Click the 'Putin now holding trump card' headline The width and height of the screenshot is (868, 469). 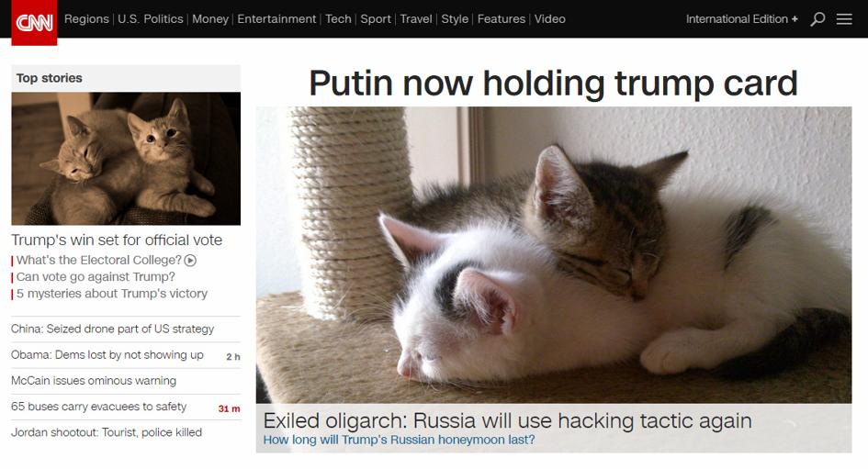[x=553, y=83]
